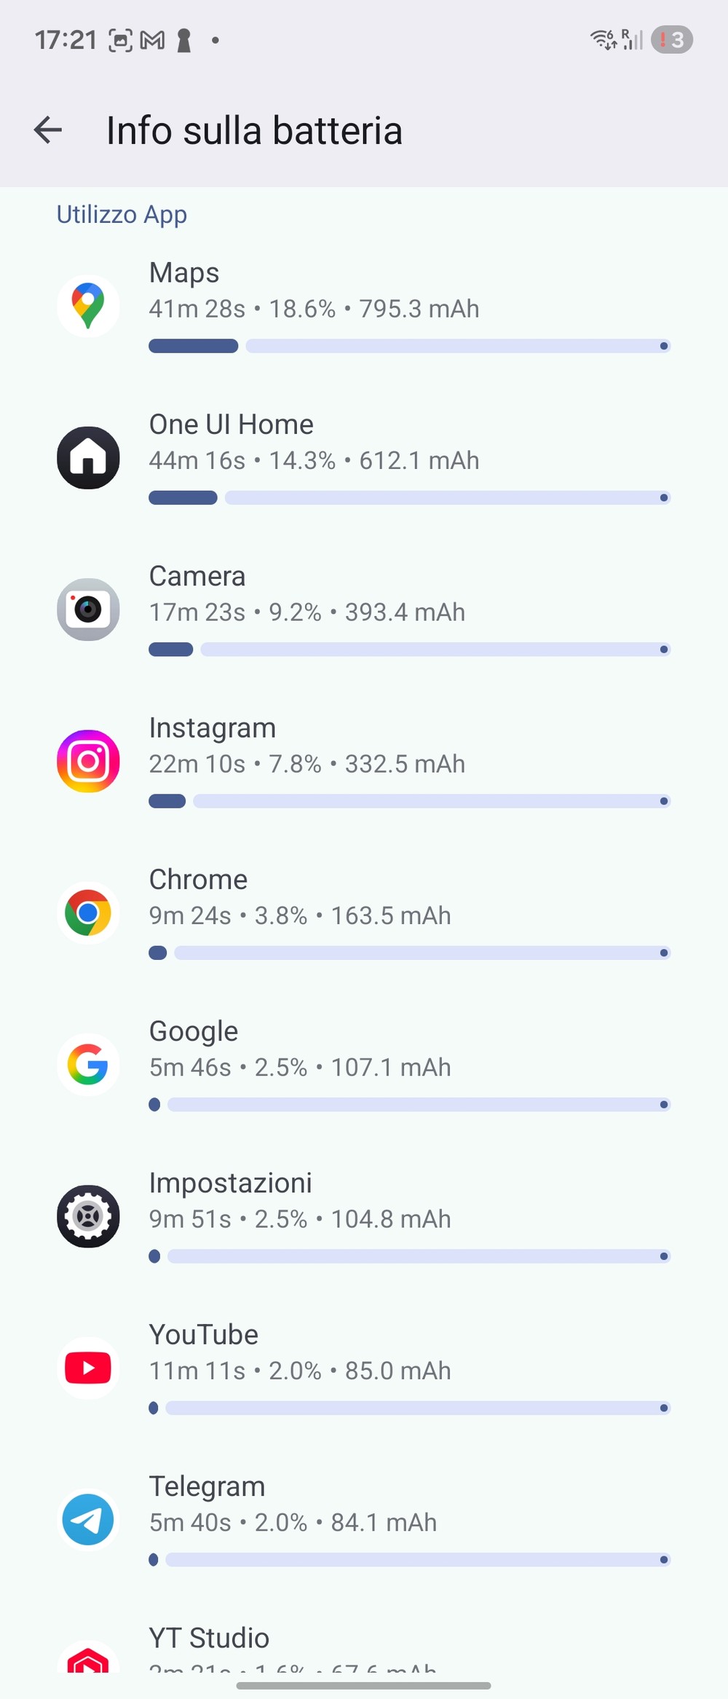Open the Instagram icon entry
Viewport: 728px width, 1699px height.
coord(88,761)
